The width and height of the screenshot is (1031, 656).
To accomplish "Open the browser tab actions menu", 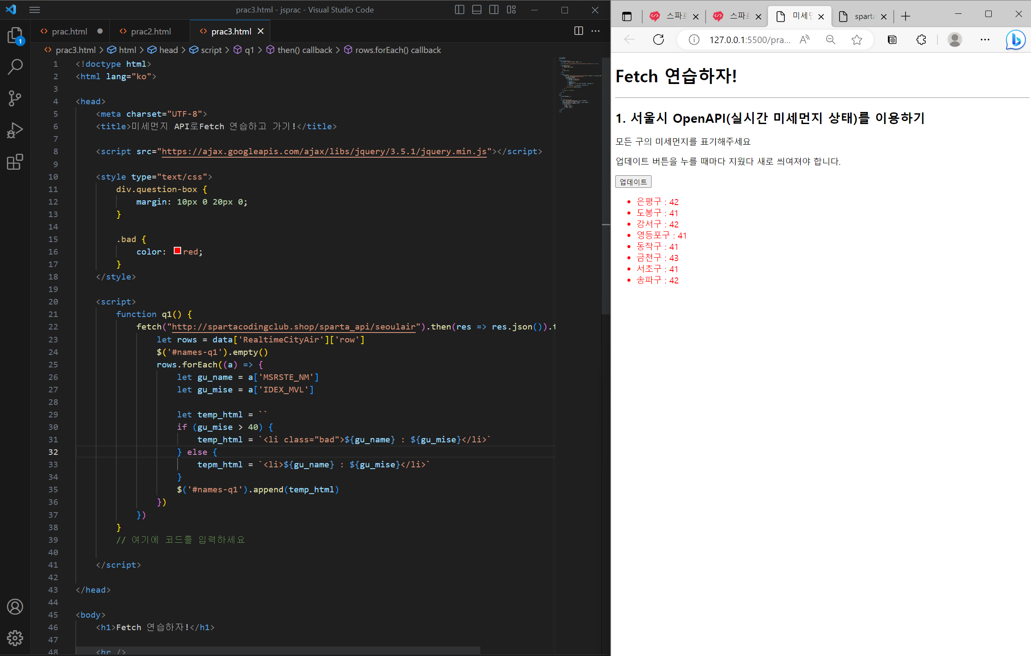I will click(627, 16).
